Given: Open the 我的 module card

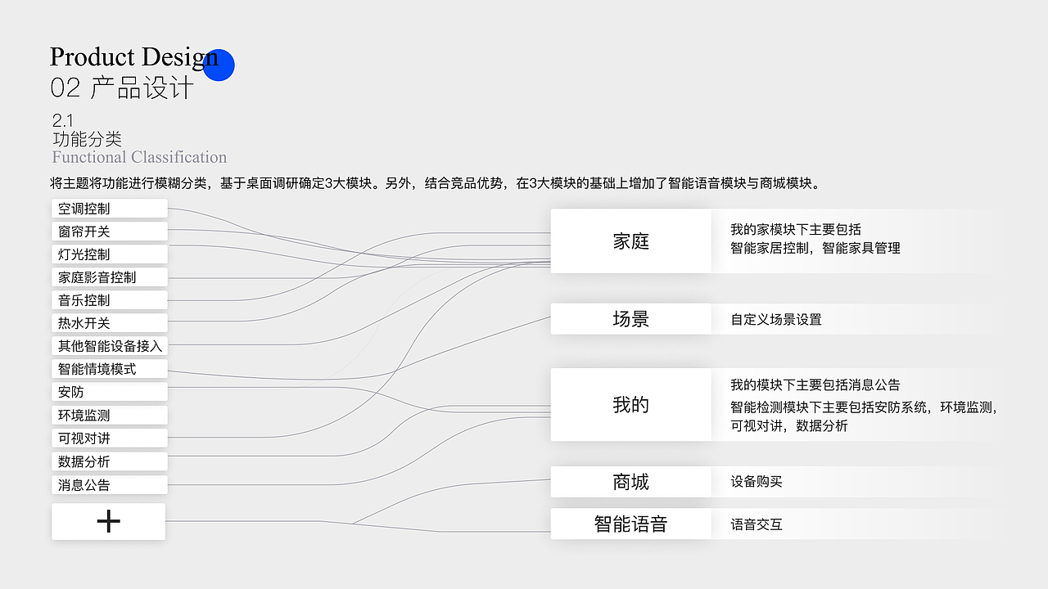Looking at the screenshot, I should coord(630,404).
